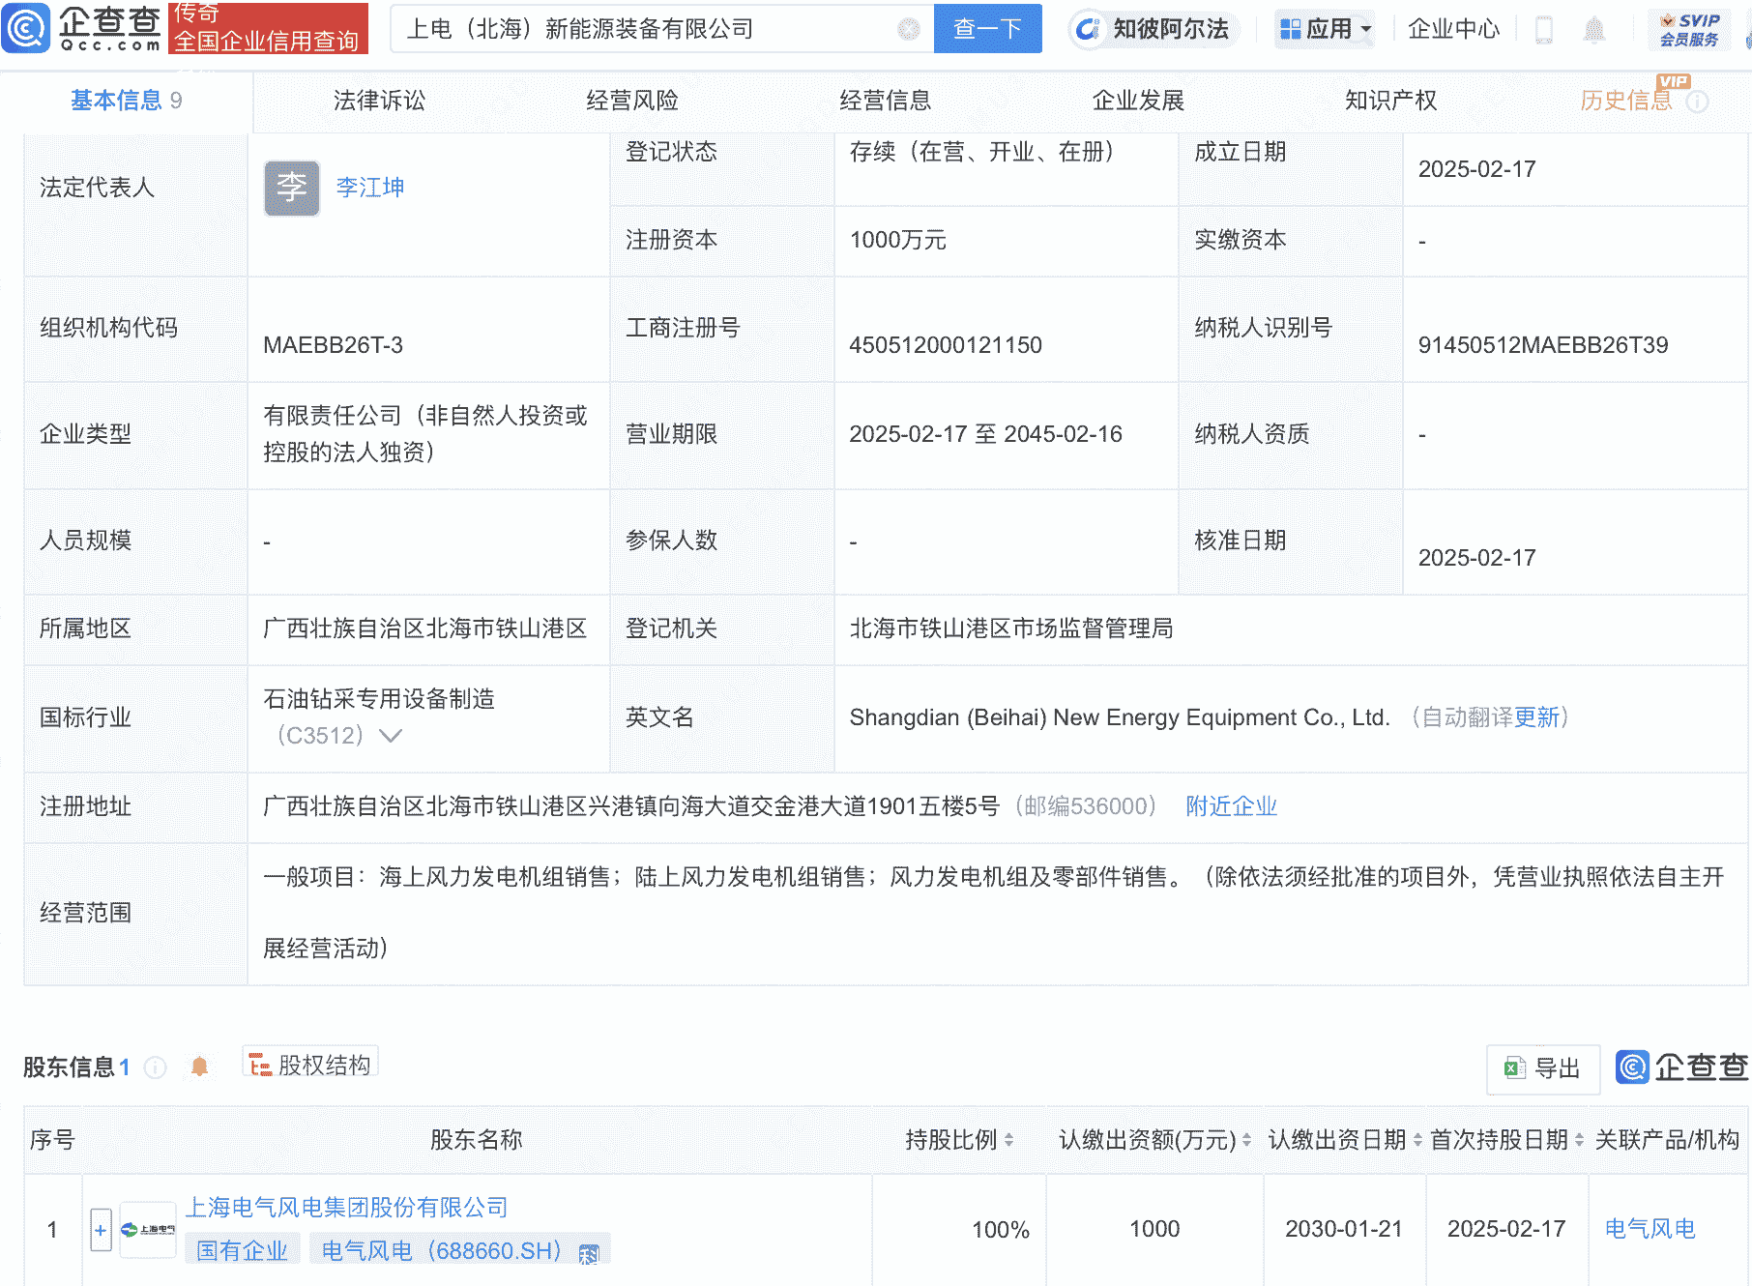Open legal representative 李江坤 profile link

click(369, 188)
